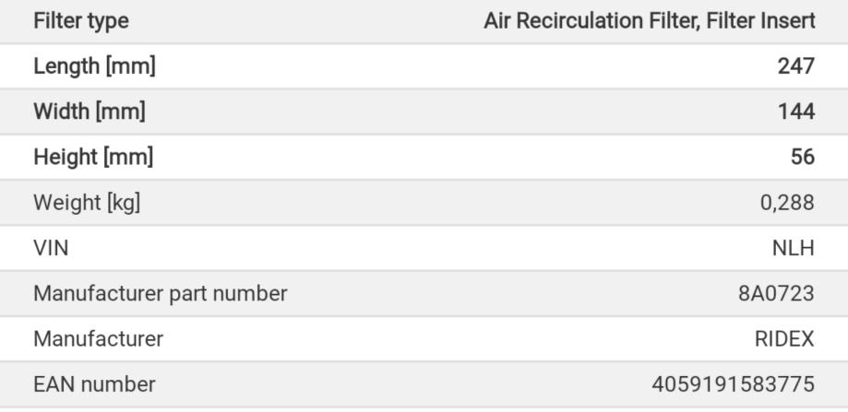Click the manufacturer name RIDEX
Image resolution: width=848 pixels, height=412 pixels.
784,339
